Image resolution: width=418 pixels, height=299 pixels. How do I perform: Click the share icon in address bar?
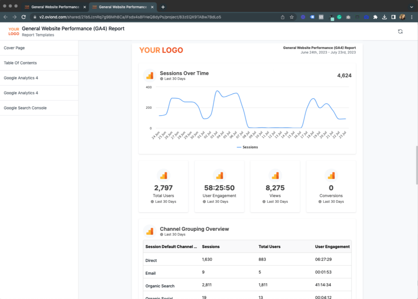coord(282,17)
